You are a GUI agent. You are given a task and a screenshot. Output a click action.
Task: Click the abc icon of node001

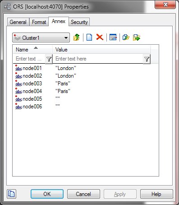point(18,68)
